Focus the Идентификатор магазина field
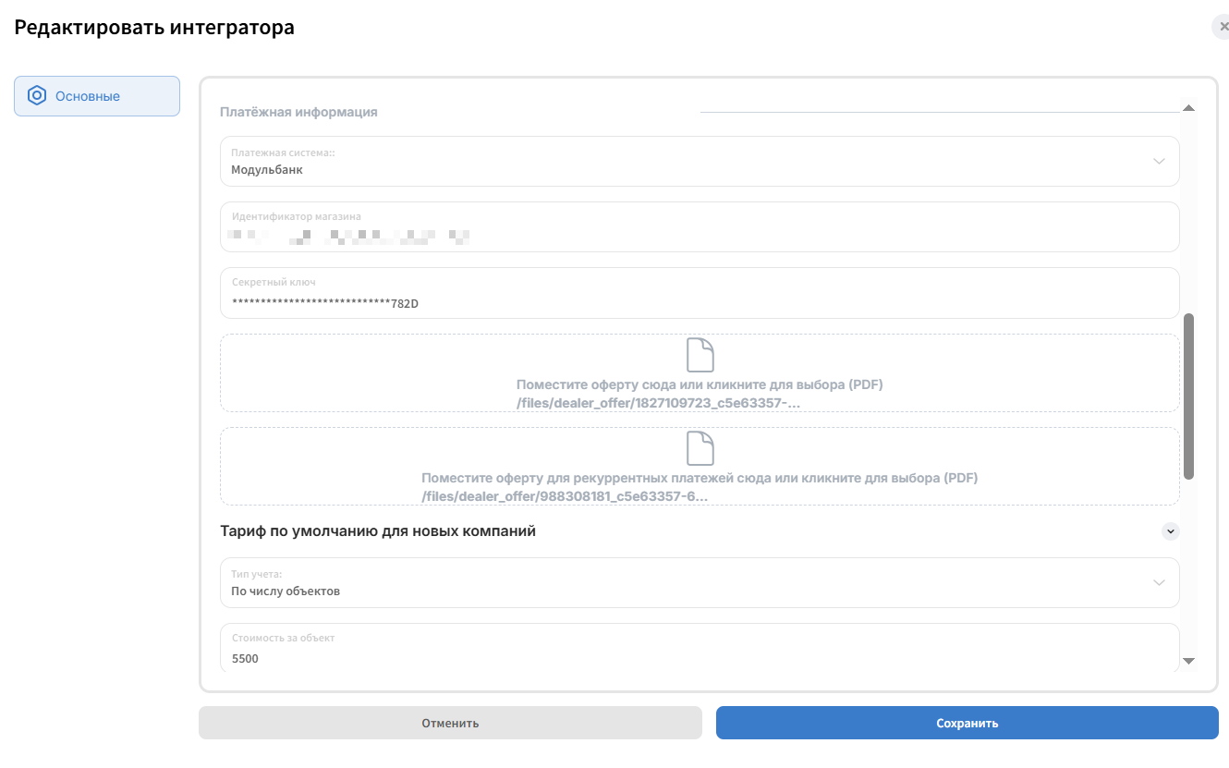Screen dimensions: 1229x768 coord(700,226)
